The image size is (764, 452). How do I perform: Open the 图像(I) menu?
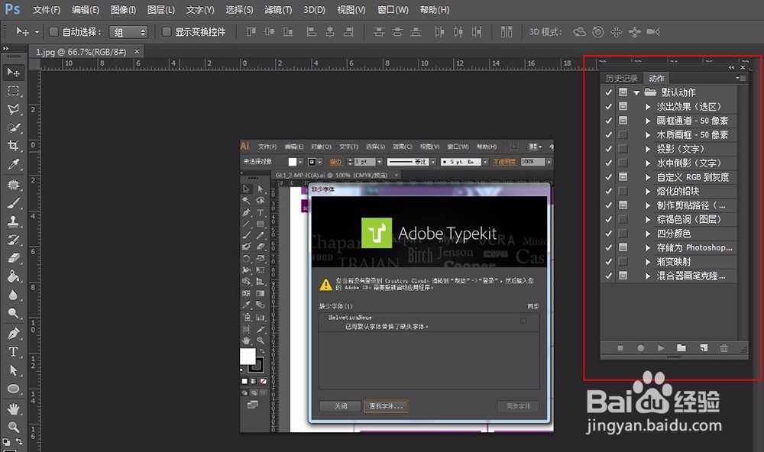123,10
